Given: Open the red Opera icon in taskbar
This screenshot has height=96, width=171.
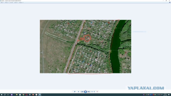Looking at the screenshot, I should tap(26, 95).
